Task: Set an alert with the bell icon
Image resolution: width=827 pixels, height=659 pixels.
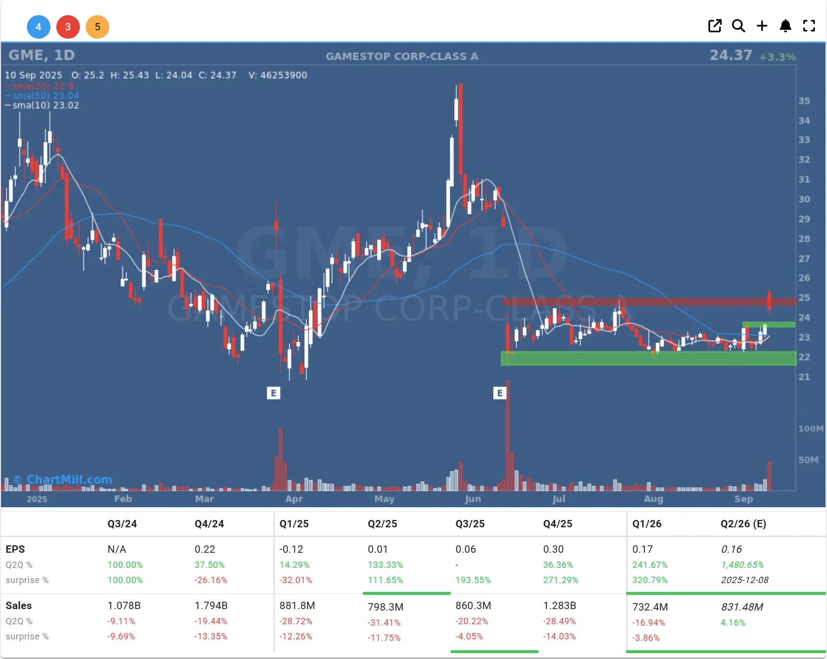Action: coord(785,26)
